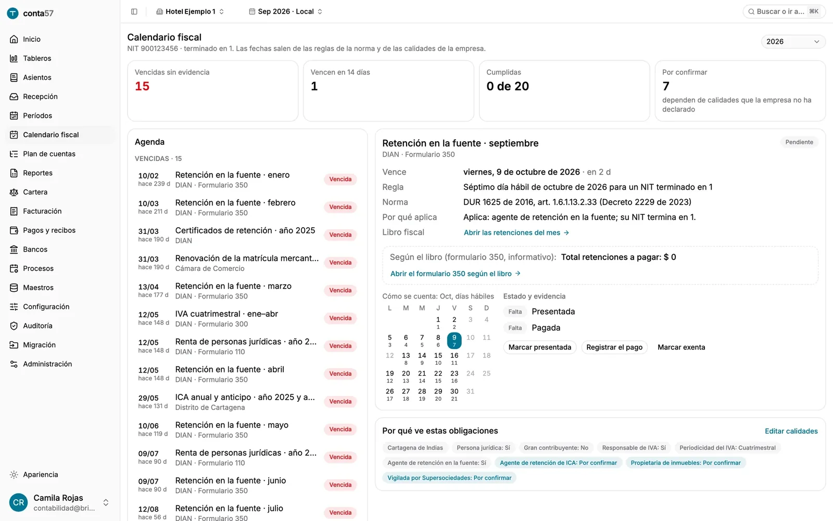Click the Auditoría shield icon
The image size is (833, 521).
pos(14,326)
